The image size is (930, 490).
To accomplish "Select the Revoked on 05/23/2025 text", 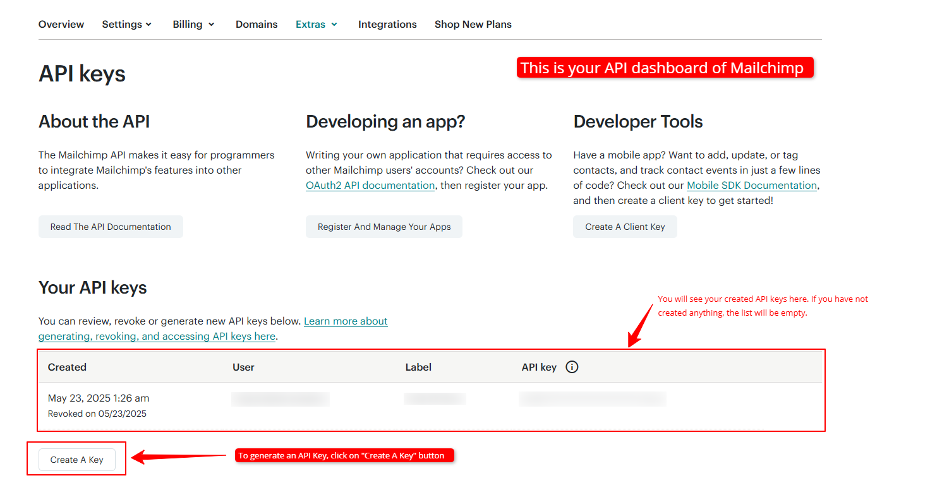I will (97, 414).
